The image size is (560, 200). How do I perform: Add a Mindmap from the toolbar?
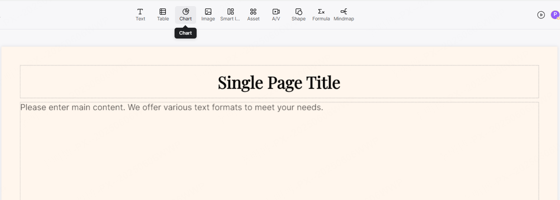coord(343,12)
